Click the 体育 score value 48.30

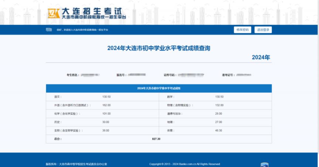219,131
